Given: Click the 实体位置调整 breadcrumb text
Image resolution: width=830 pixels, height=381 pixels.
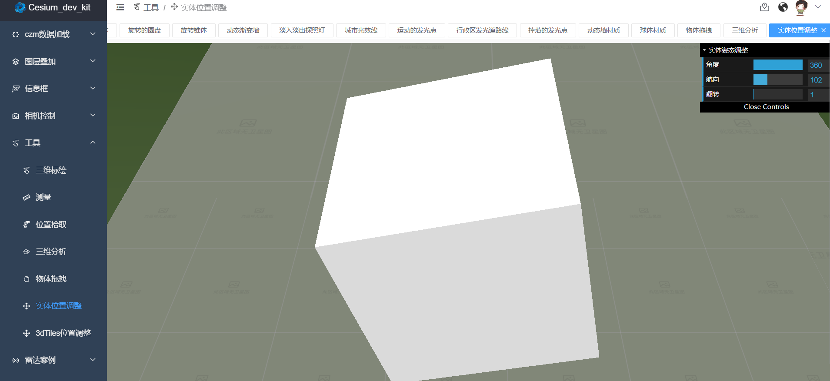Looking at the screenshot, I should 204,7.
